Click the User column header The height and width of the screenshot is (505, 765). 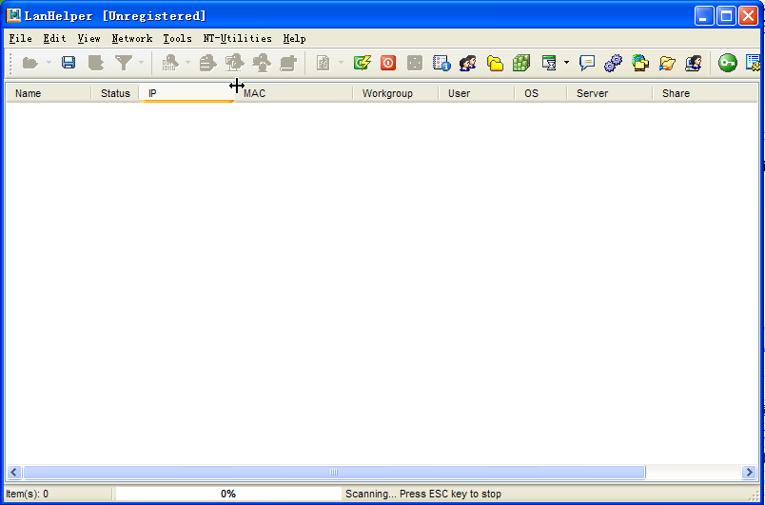tap(477, 93)
